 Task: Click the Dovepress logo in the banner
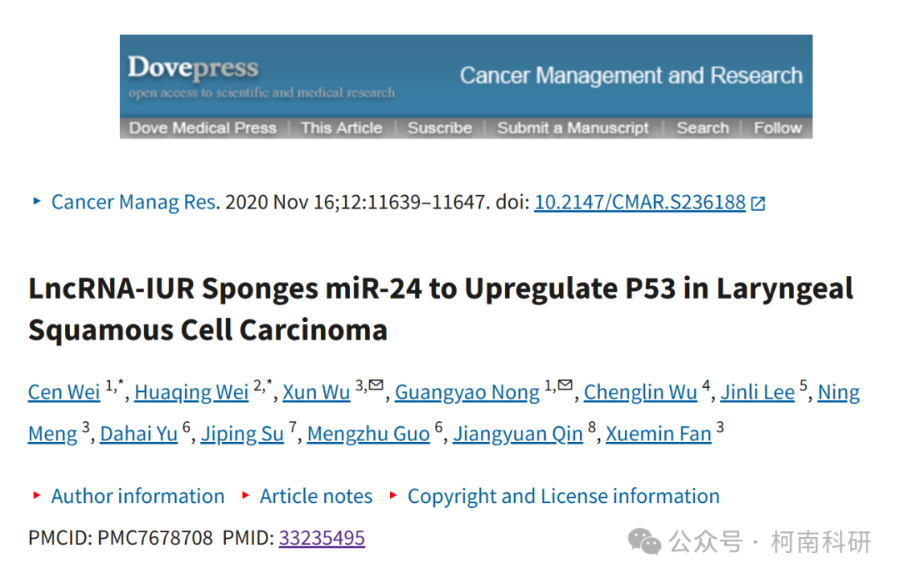point(192,68)
